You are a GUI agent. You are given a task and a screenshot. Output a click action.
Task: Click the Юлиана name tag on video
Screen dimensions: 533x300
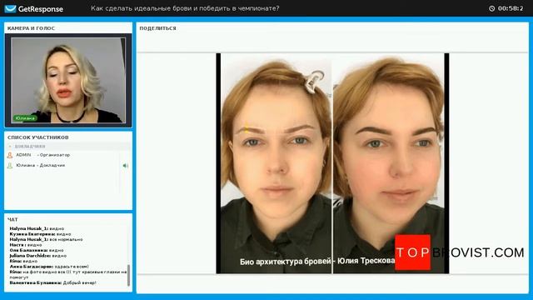point(25,118)
